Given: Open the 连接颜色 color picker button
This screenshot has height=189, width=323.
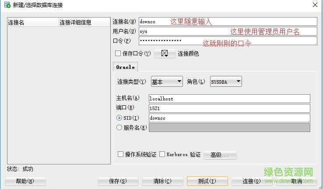Looking at the screenshot, I should click(x=165, y=53).
